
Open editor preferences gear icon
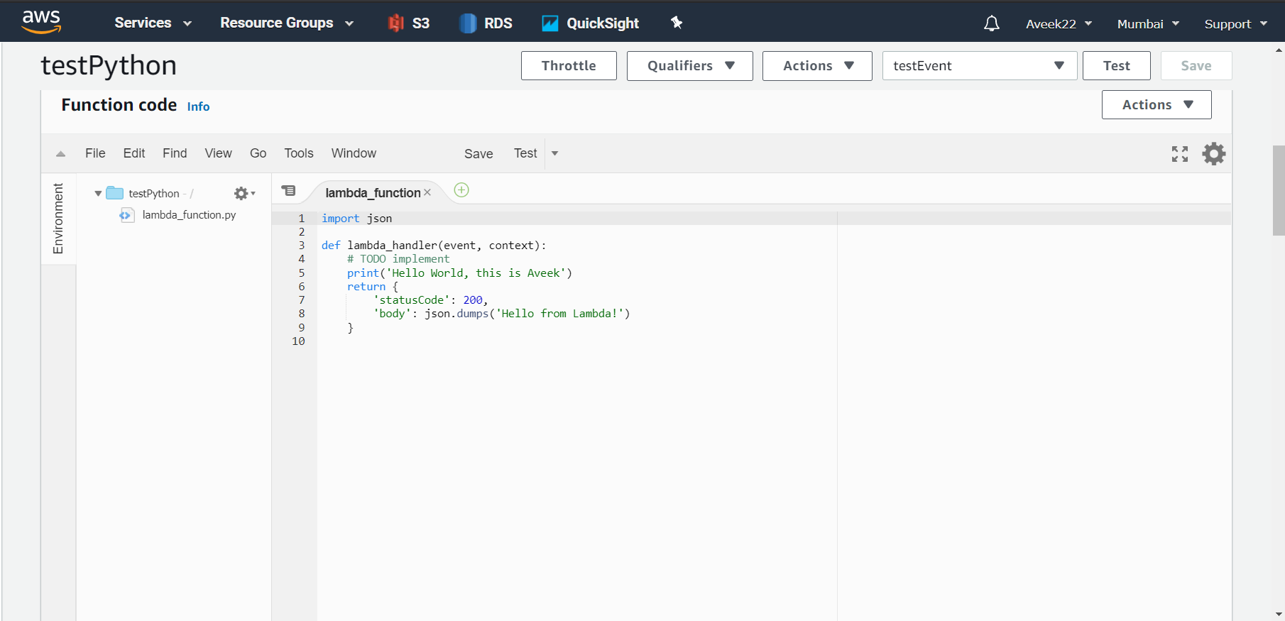(1213, 154)
